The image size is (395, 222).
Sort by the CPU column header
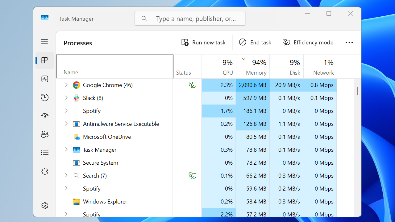219,66
